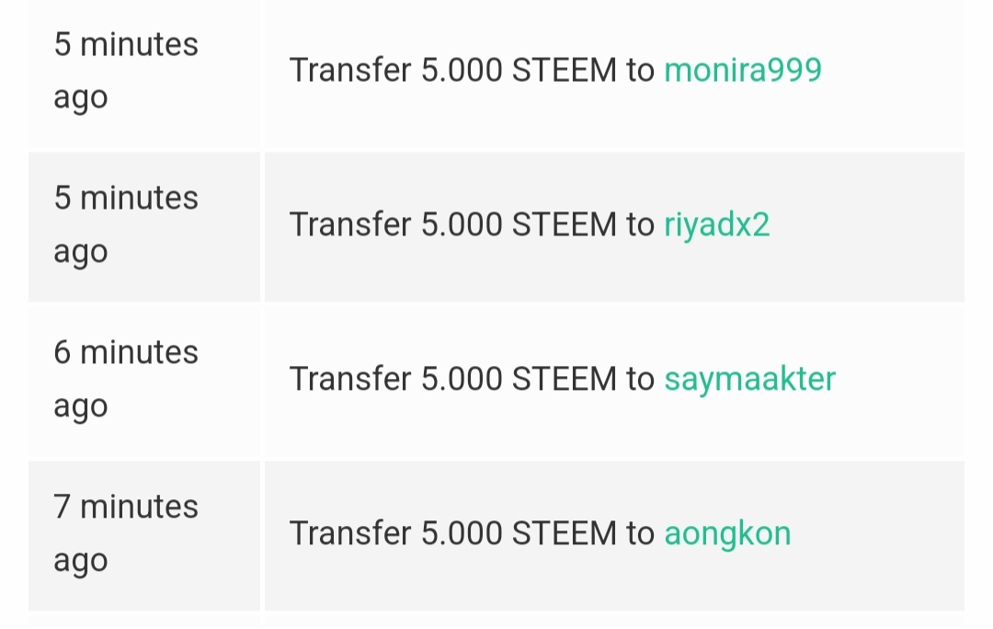Open the monira999 profile link
Screen dimensions: 993x629
pos(743,70)
